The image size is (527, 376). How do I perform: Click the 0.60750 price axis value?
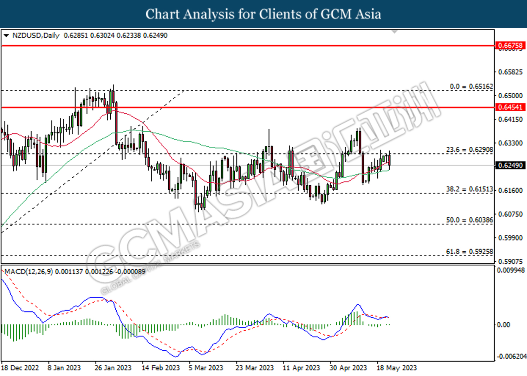tap(510, 214)
